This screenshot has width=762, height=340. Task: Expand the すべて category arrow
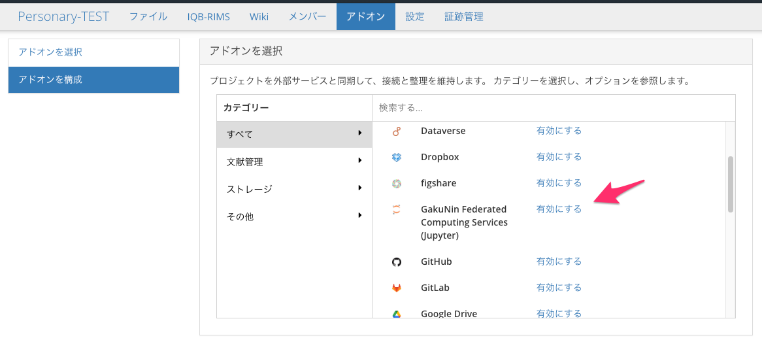point(360,133)
